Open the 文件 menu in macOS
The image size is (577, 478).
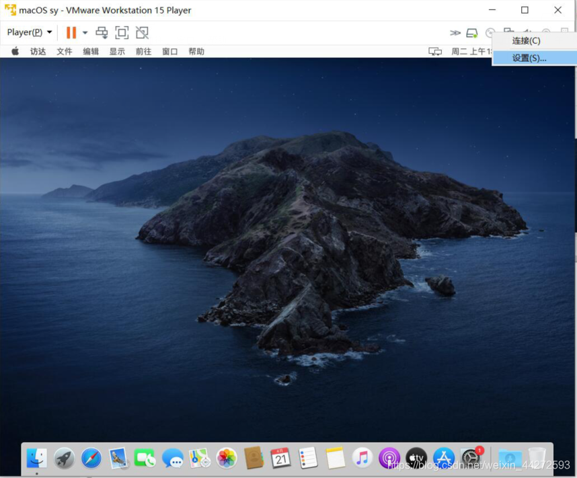(65, 52)
